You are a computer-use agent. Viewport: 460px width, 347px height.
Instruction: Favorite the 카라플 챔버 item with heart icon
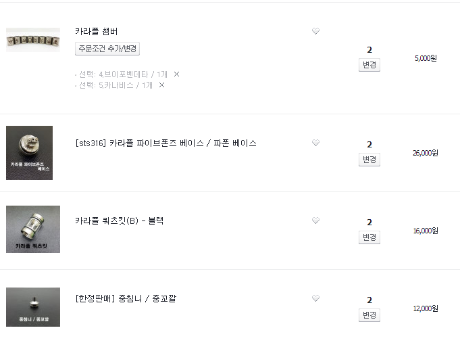[x=315, y=31]
